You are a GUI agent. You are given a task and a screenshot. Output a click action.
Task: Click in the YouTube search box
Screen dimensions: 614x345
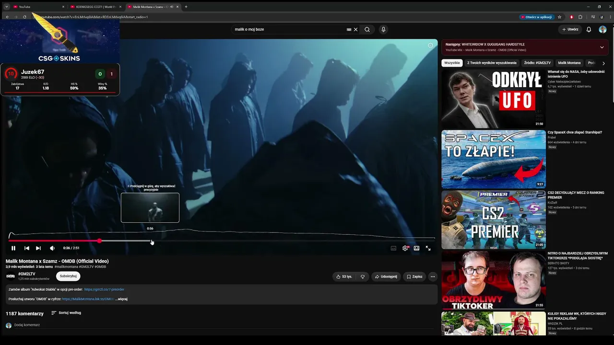click(289, 29)
